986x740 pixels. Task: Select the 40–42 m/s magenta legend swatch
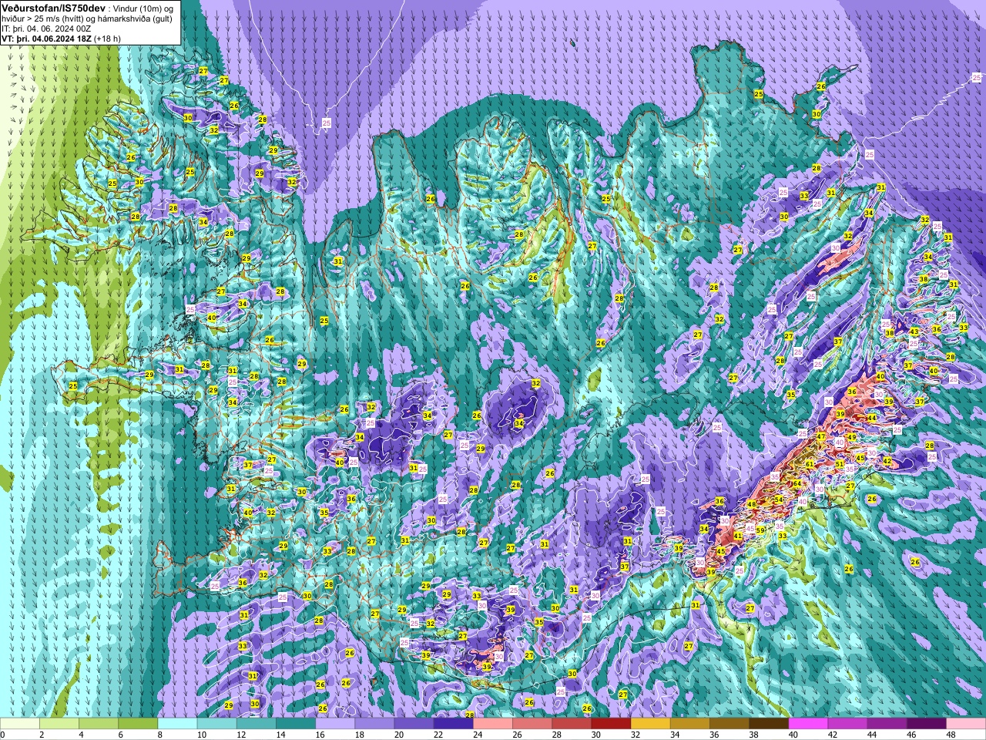pos(807,723)
